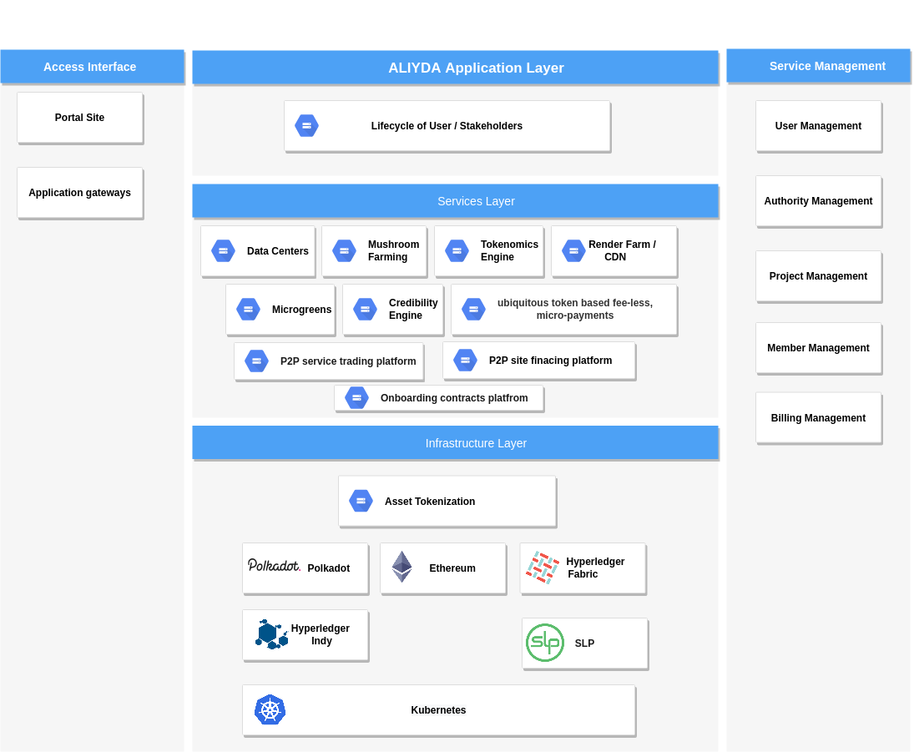Click the Hyperledger Fabric woven logo
The width and height of the screenshot is (914, 752).
pos(542,568)
